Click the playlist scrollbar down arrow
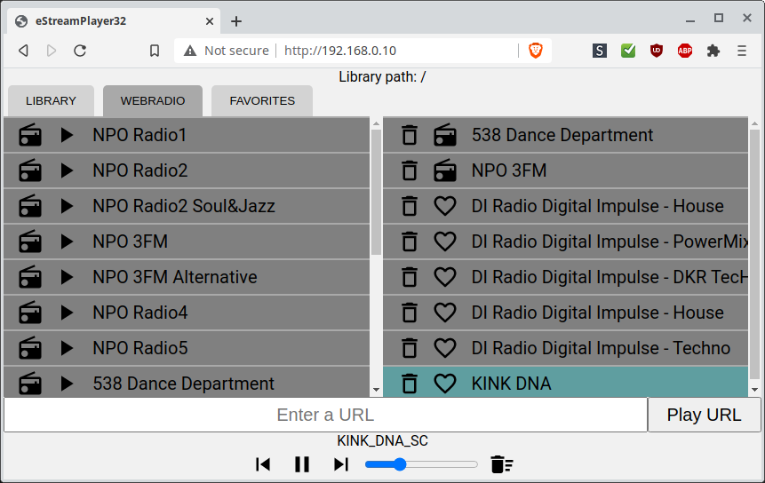This screenshot has height=483, width=765. [754, 390]
